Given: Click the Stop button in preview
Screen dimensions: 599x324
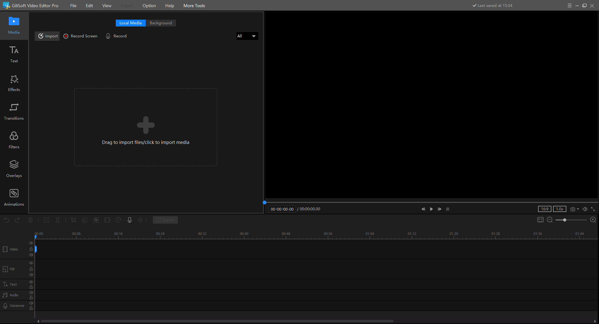Looking at the screenshot, I should pyautogui.click(x=448, y=209).
